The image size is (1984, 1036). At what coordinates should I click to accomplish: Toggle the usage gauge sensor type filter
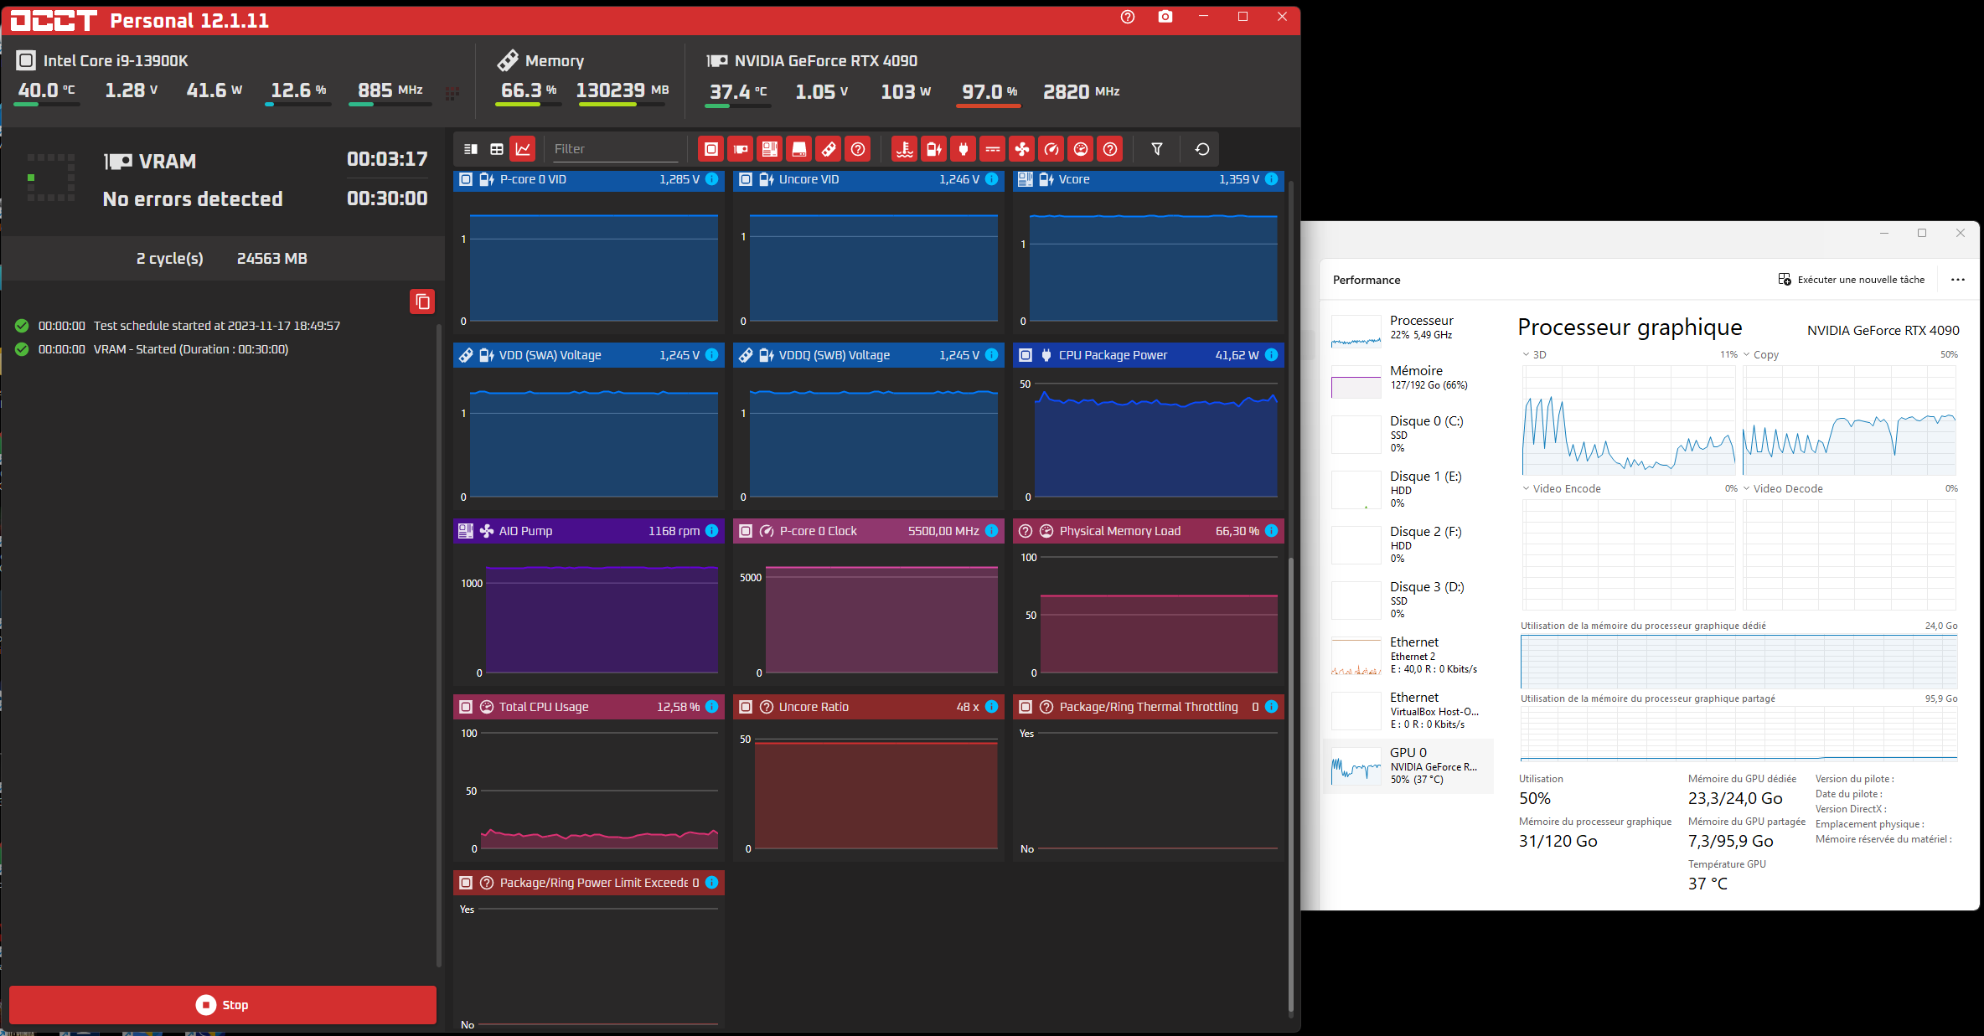point(1081,149)
